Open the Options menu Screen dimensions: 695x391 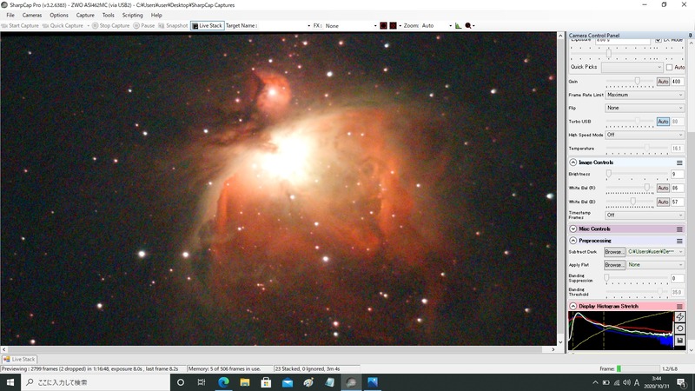point(59,15)
